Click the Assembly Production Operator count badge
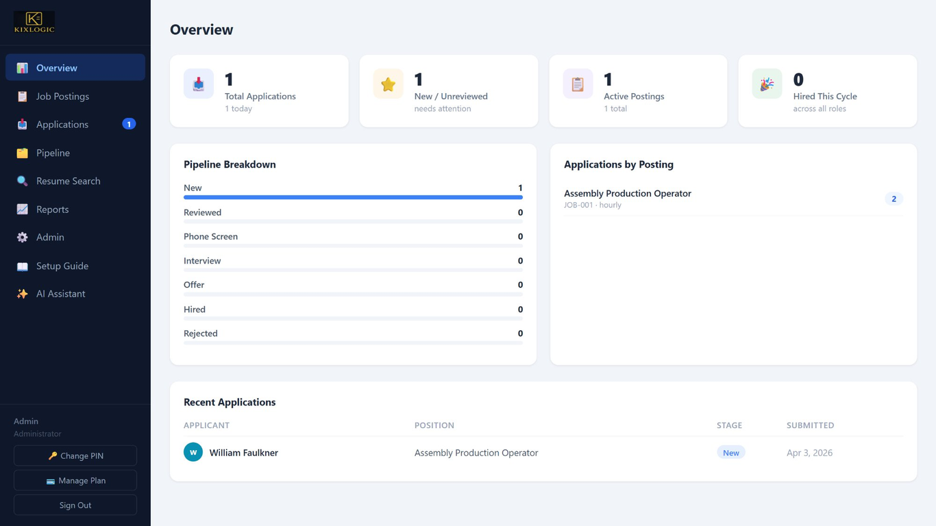Viewport: 936px width, 526px height. [x=894, y=199]
